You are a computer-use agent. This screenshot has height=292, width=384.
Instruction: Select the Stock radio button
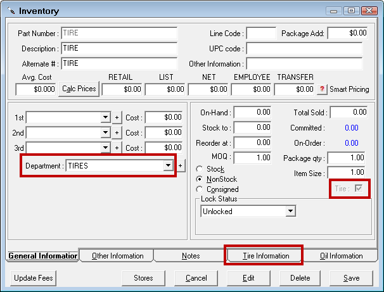pos(200,169)
